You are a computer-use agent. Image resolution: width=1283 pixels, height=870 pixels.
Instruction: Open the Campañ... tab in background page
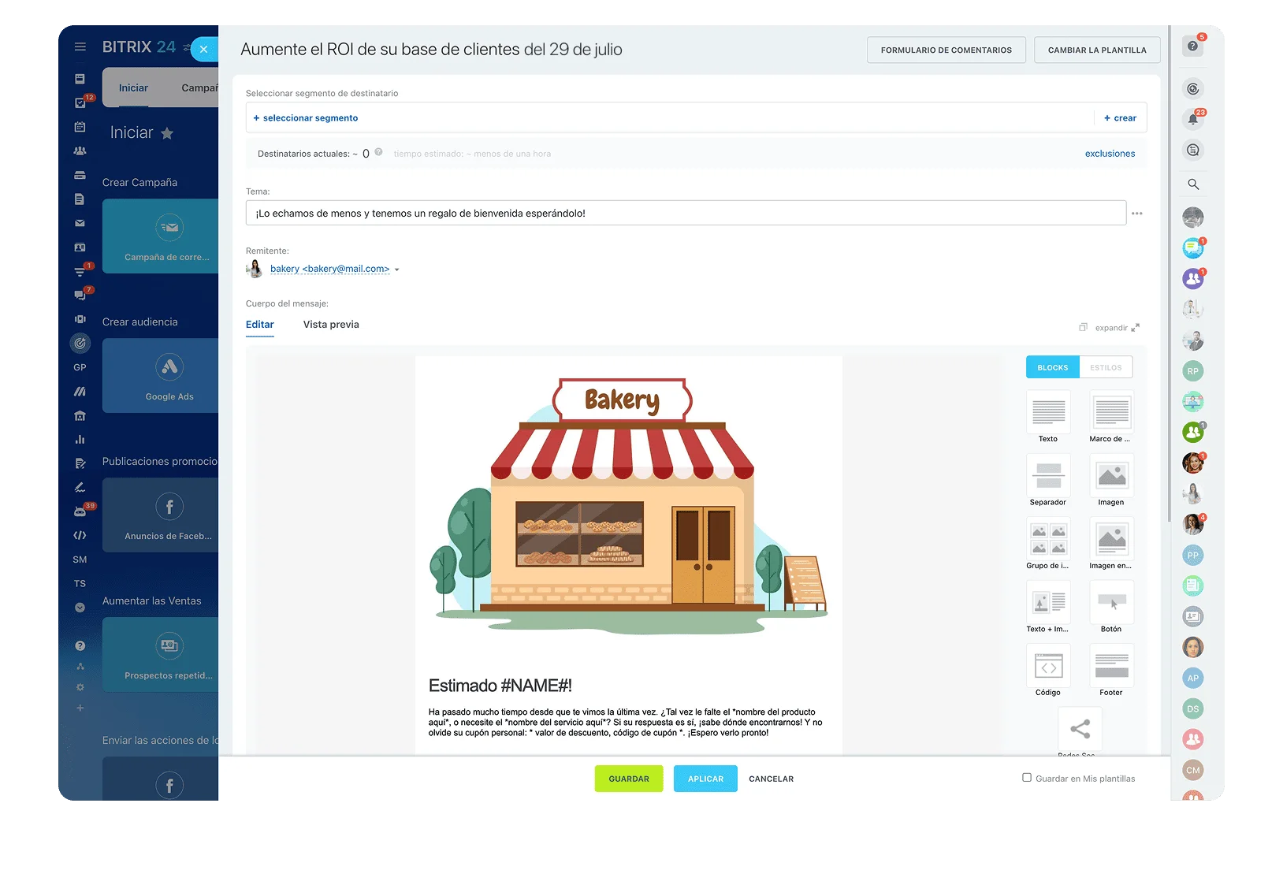pyautogui.click(x=199, y=88)
